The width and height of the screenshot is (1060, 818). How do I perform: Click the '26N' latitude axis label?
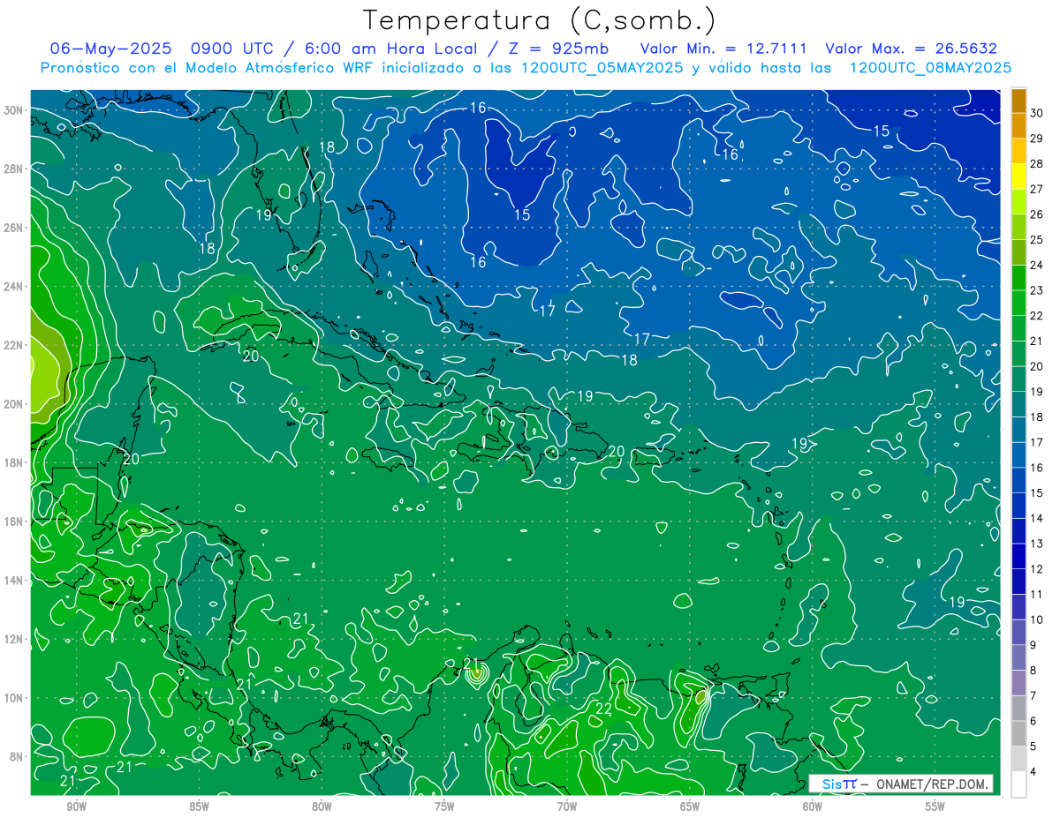click(x=14, y=228)
